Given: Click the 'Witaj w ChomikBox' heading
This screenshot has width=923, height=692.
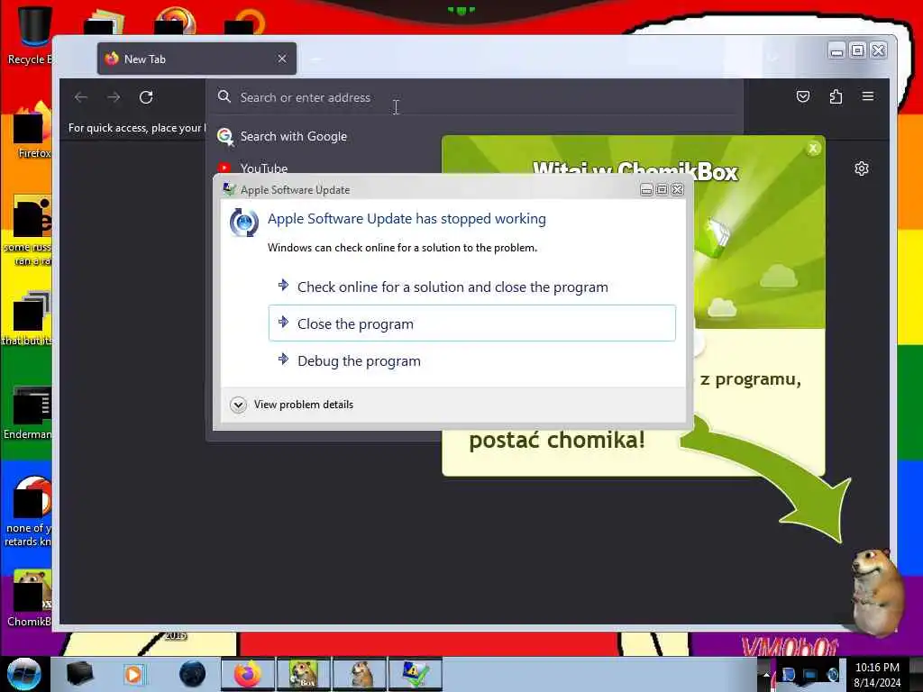Looking at the screenshot, I should tap(635, 172).
